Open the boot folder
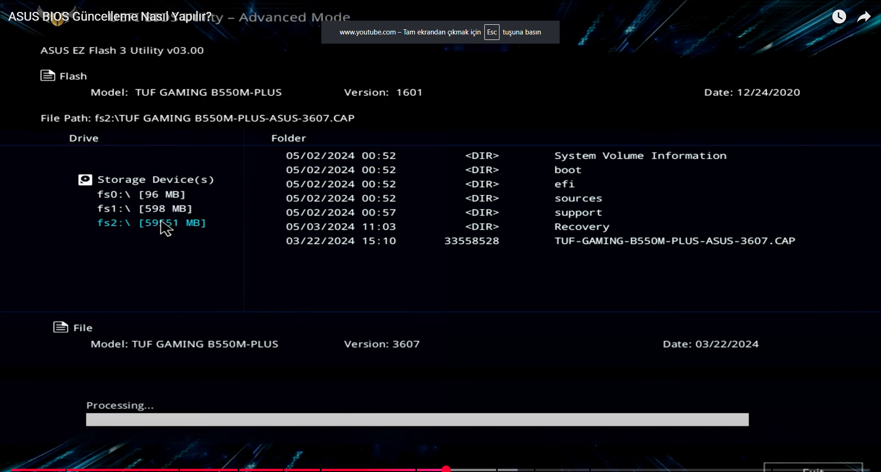The width and height of the screenshot is (881, 472). [568, 170]
